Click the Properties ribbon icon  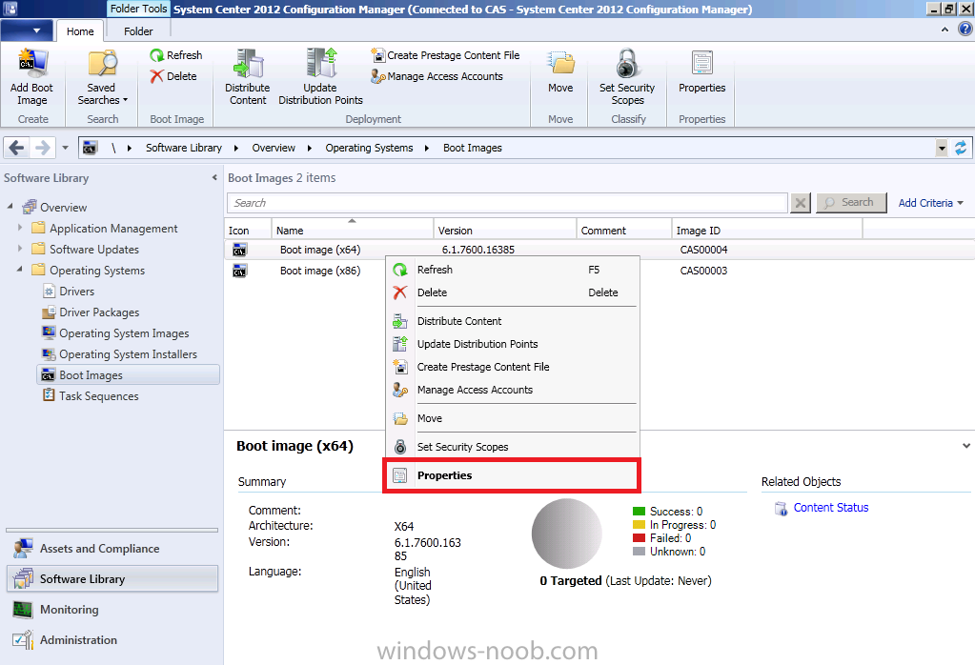702,63
